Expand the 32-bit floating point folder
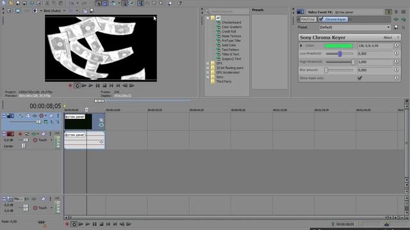This screenshot has height=230, width=410. pyautogui.click(x=208, y=68)
